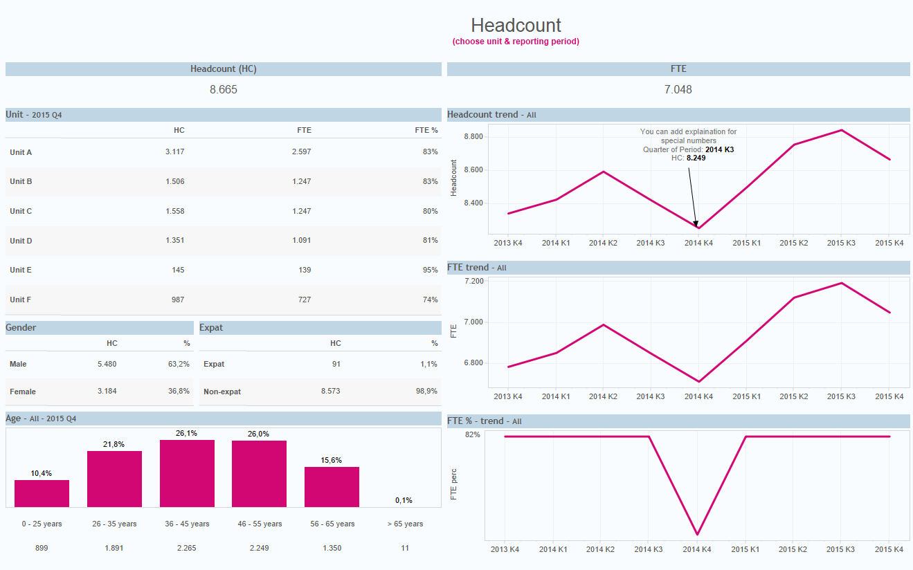Select the Unit D row label
913x570 pixels.
[21, 241]
